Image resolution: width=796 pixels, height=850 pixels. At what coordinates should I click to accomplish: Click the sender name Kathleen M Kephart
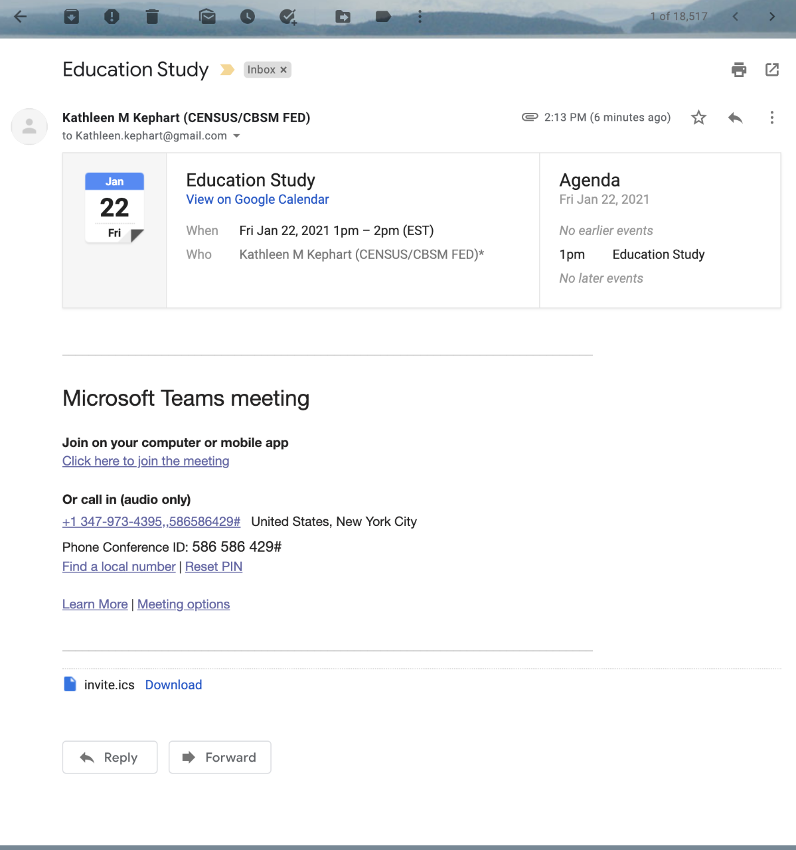click(x=187, y=118)
